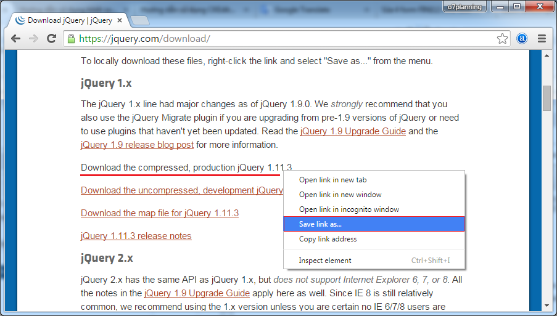Click Download the uncompressed, development jQuery link
This screenshot has width=557, height=316.
coord(182,190)
